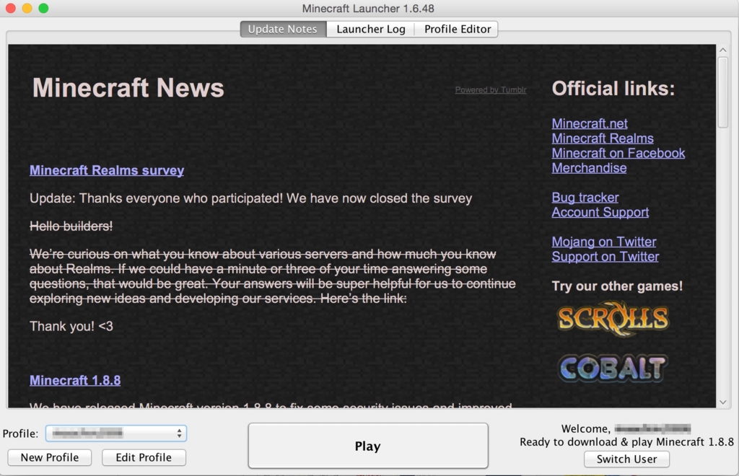Open the Cobalt game logo
The height and width of the screenshot is (476, 739).
click(x=613, y=368)
